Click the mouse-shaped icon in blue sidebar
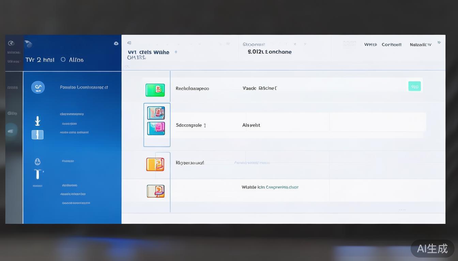The width and height of the screenshot is (458, 261). (37, 161)
